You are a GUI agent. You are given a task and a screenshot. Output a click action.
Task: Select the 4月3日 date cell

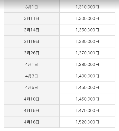pyautogui.click(x=32, y=76)
